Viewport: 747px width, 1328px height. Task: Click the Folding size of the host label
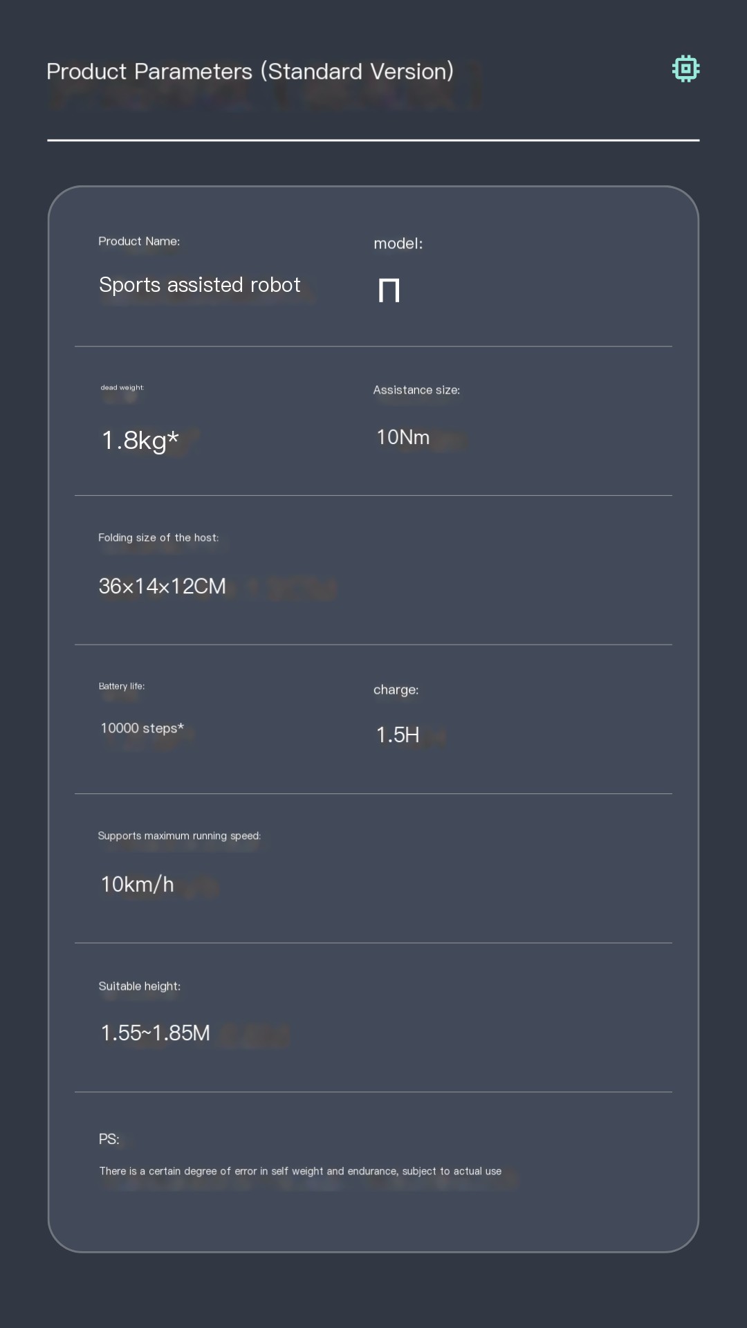pyautogui.click(x=158, y=537)
